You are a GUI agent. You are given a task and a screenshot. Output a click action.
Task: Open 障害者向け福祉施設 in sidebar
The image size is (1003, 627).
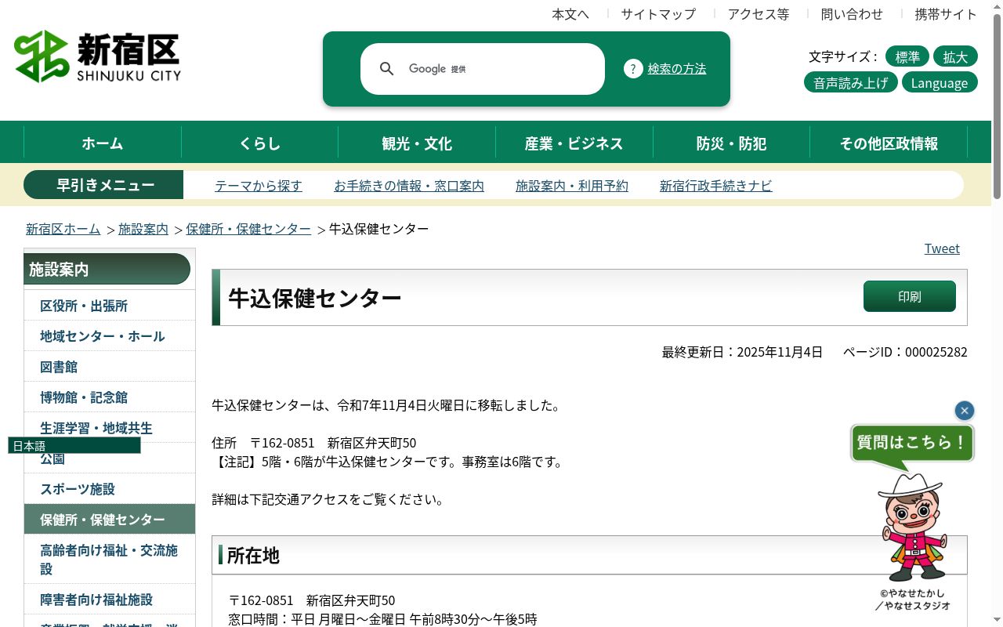click(x=110, y=600)
